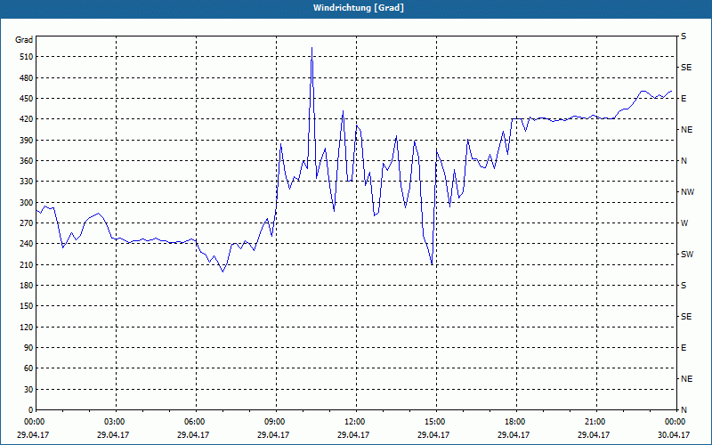Image resolution: width=712 pixels, height=445 pixels.
Task: Click the 180 degree tick label
Action: pyautogui.click(x=26, y=286)
